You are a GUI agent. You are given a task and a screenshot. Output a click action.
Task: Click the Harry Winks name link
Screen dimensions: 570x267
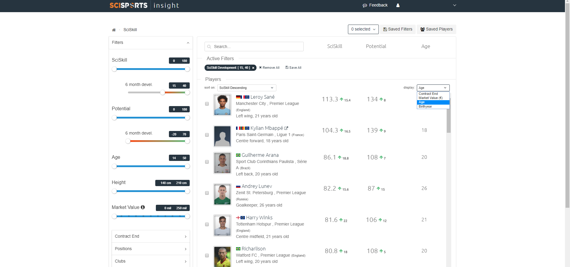(x=259, y=218)
